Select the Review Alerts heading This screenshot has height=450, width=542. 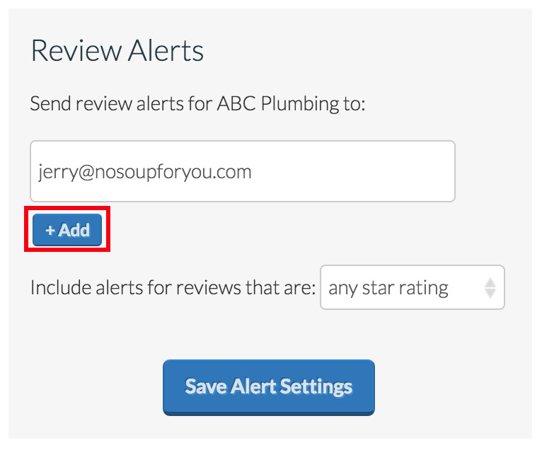click(117, 51)
